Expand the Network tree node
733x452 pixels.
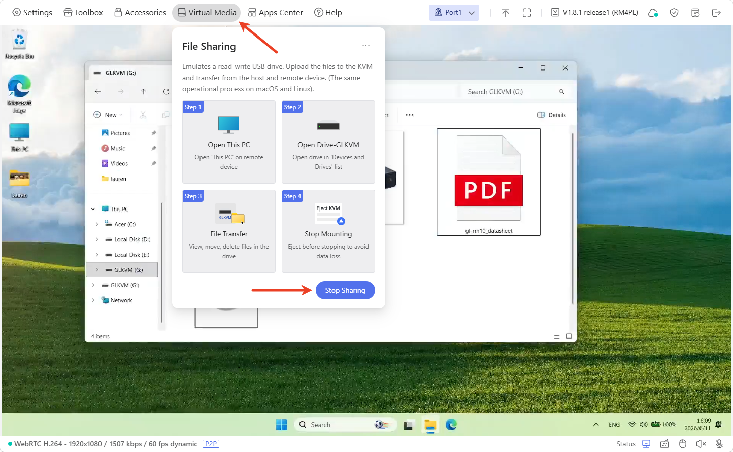(93, 300)
